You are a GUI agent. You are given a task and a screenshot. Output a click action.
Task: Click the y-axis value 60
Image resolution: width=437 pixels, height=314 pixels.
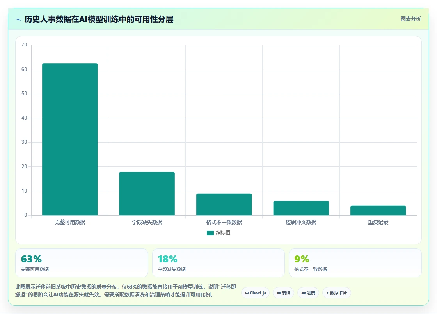tap(24, 69)
